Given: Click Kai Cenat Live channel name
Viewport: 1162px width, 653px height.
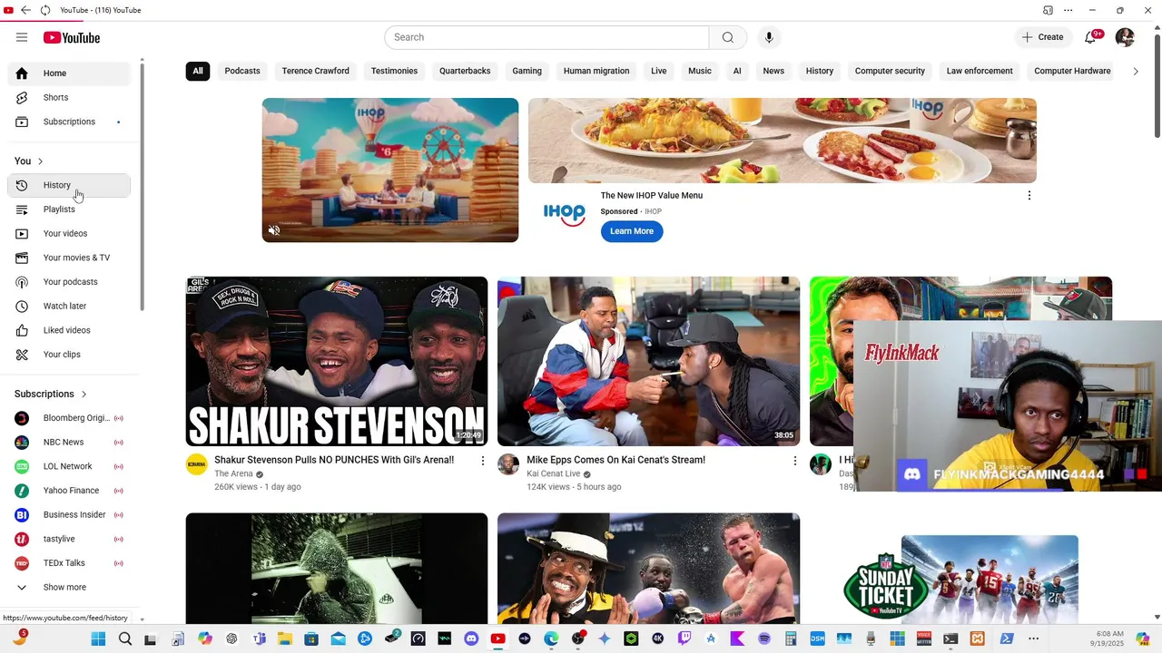Looking at the screenshot, I should [x=553, y=473].
